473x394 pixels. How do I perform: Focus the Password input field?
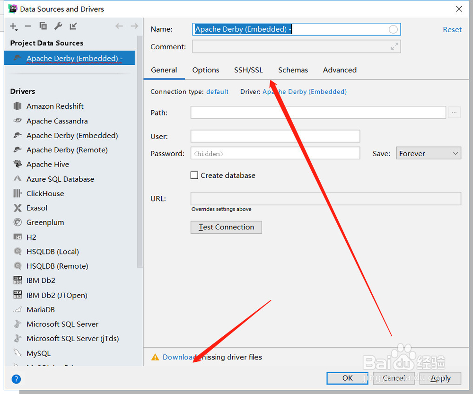click(275, 153)
